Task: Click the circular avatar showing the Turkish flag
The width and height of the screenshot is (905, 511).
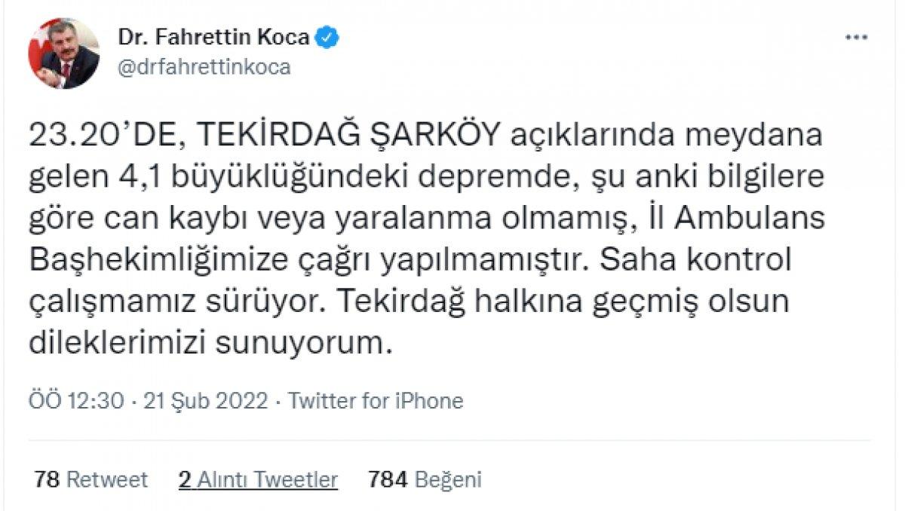Action: pyautogui.click(x=65, y=49)
